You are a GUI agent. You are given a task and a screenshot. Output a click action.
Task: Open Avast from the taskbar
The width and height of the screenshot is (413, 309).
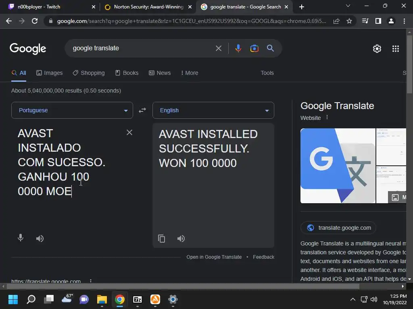pyautogui.click(x=155, y=299)
